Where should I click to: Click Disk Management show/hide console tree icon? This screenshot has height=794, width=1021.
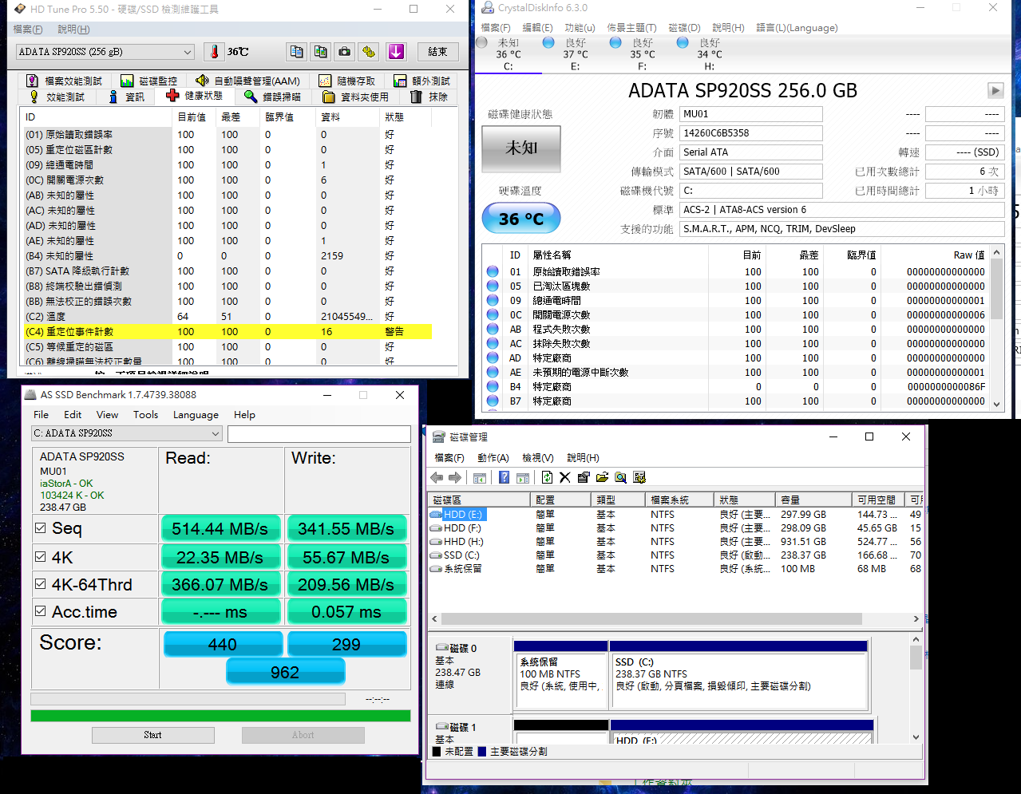pyautogui.click(x=480, y=477)
